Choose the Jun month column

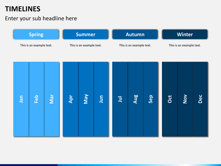click(x=101, y=99)
